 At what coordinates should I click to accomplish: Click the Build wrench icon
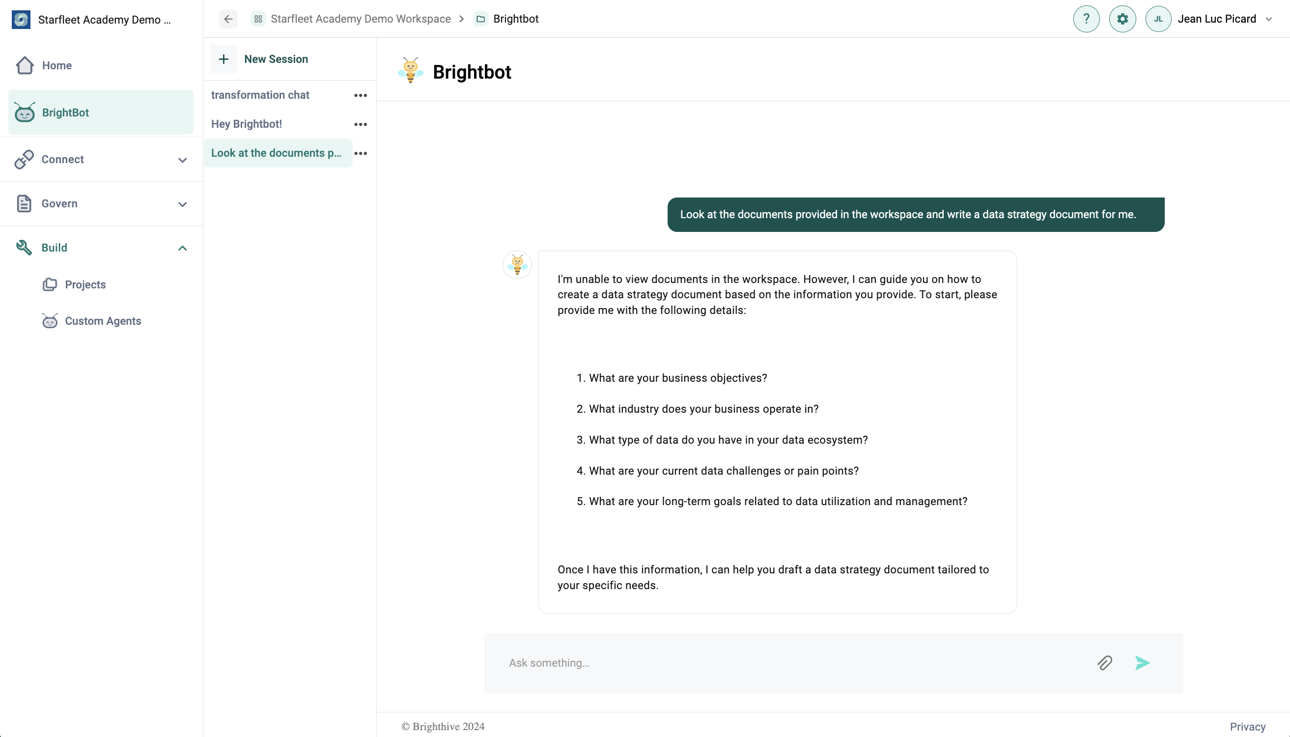(x=24, y=248)
